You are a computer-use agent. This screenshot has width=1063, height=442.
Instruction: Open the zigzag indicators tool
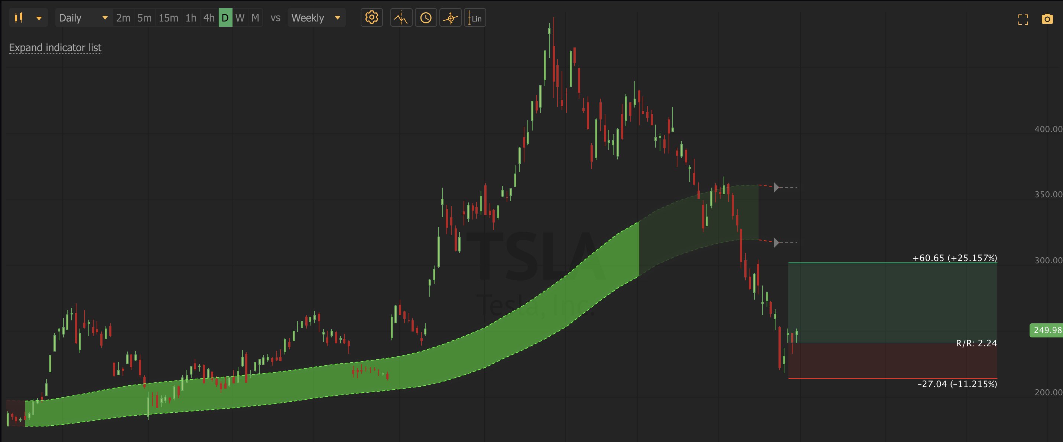[x=401, y=18]
